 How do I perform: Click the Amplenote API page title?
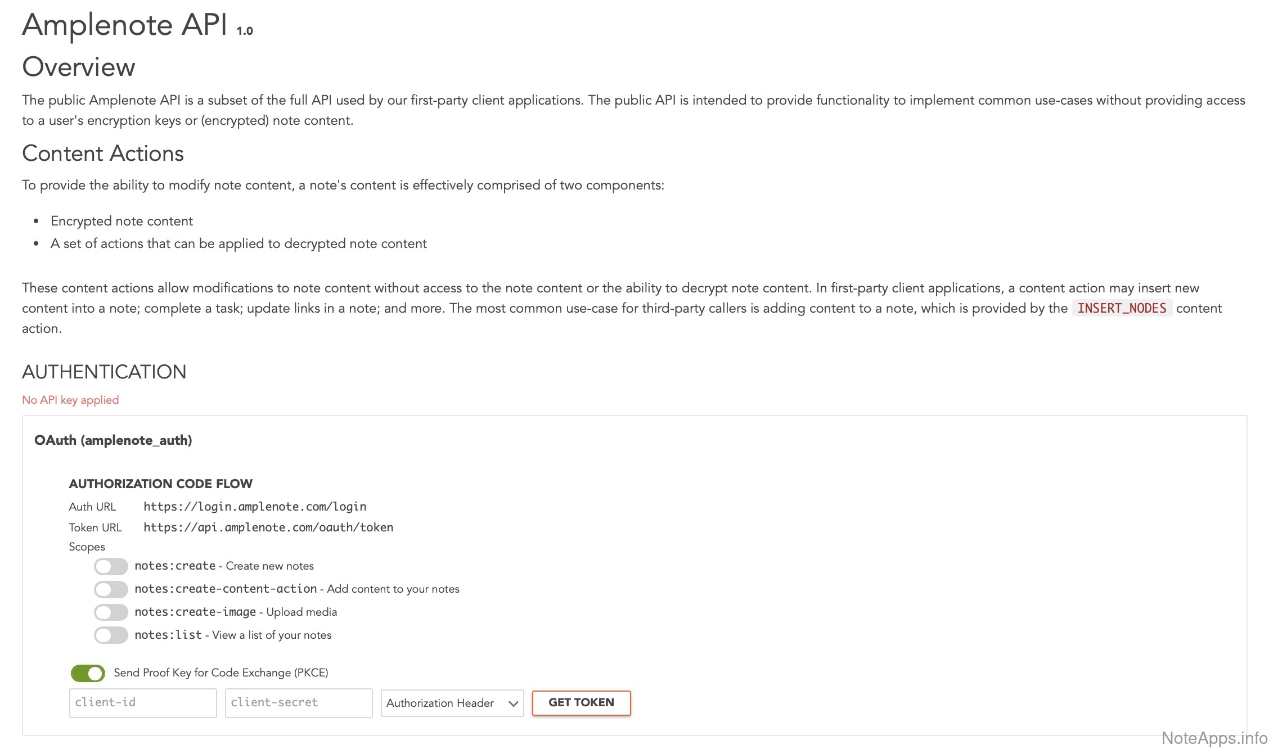coord(125,25)
